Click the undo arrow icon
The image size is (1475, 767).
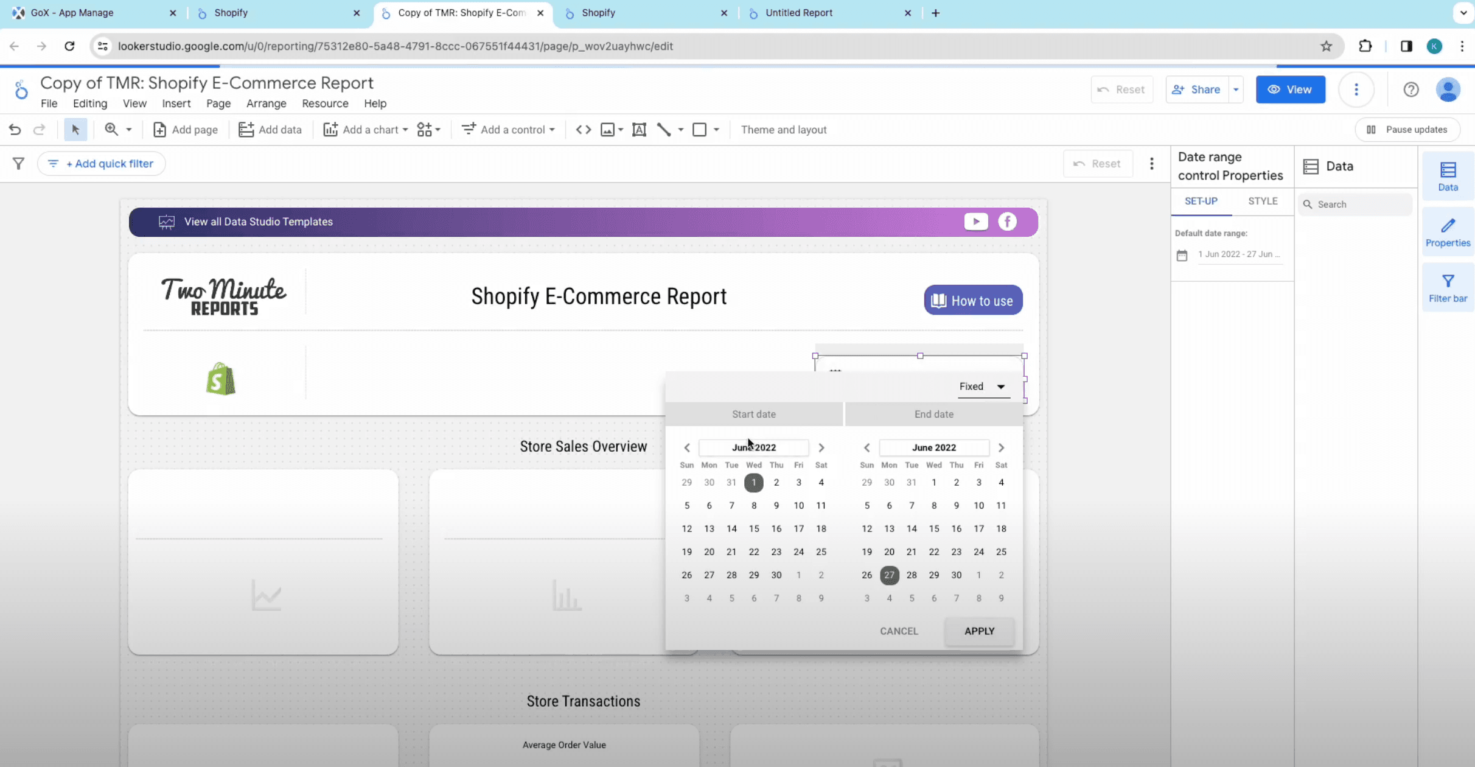15,130
